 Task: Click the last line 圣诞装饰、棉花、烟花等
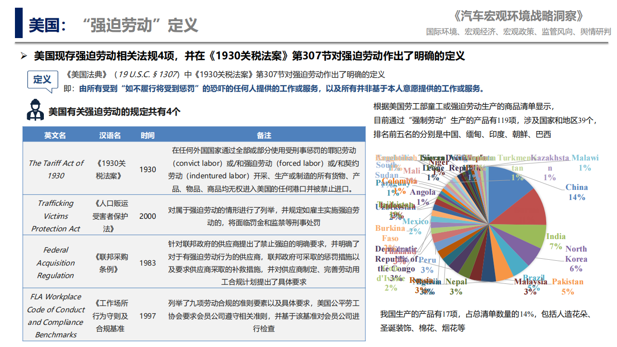(423, 328)
